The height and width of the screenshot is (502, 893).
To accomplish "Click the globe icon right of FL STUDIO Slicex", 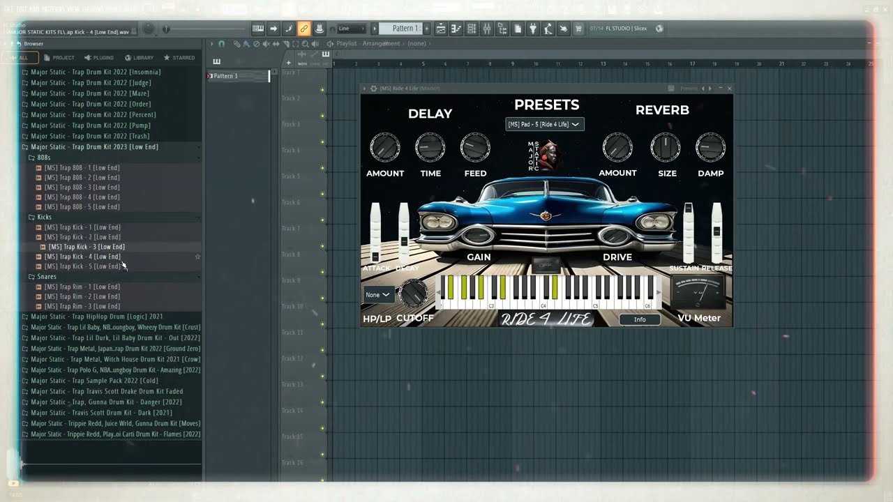I will 659,29.
